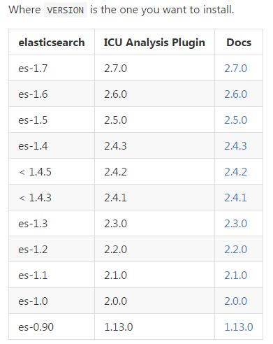Click the Docs column header
This screenshot has width=273, height=344.
pos(239,42)
